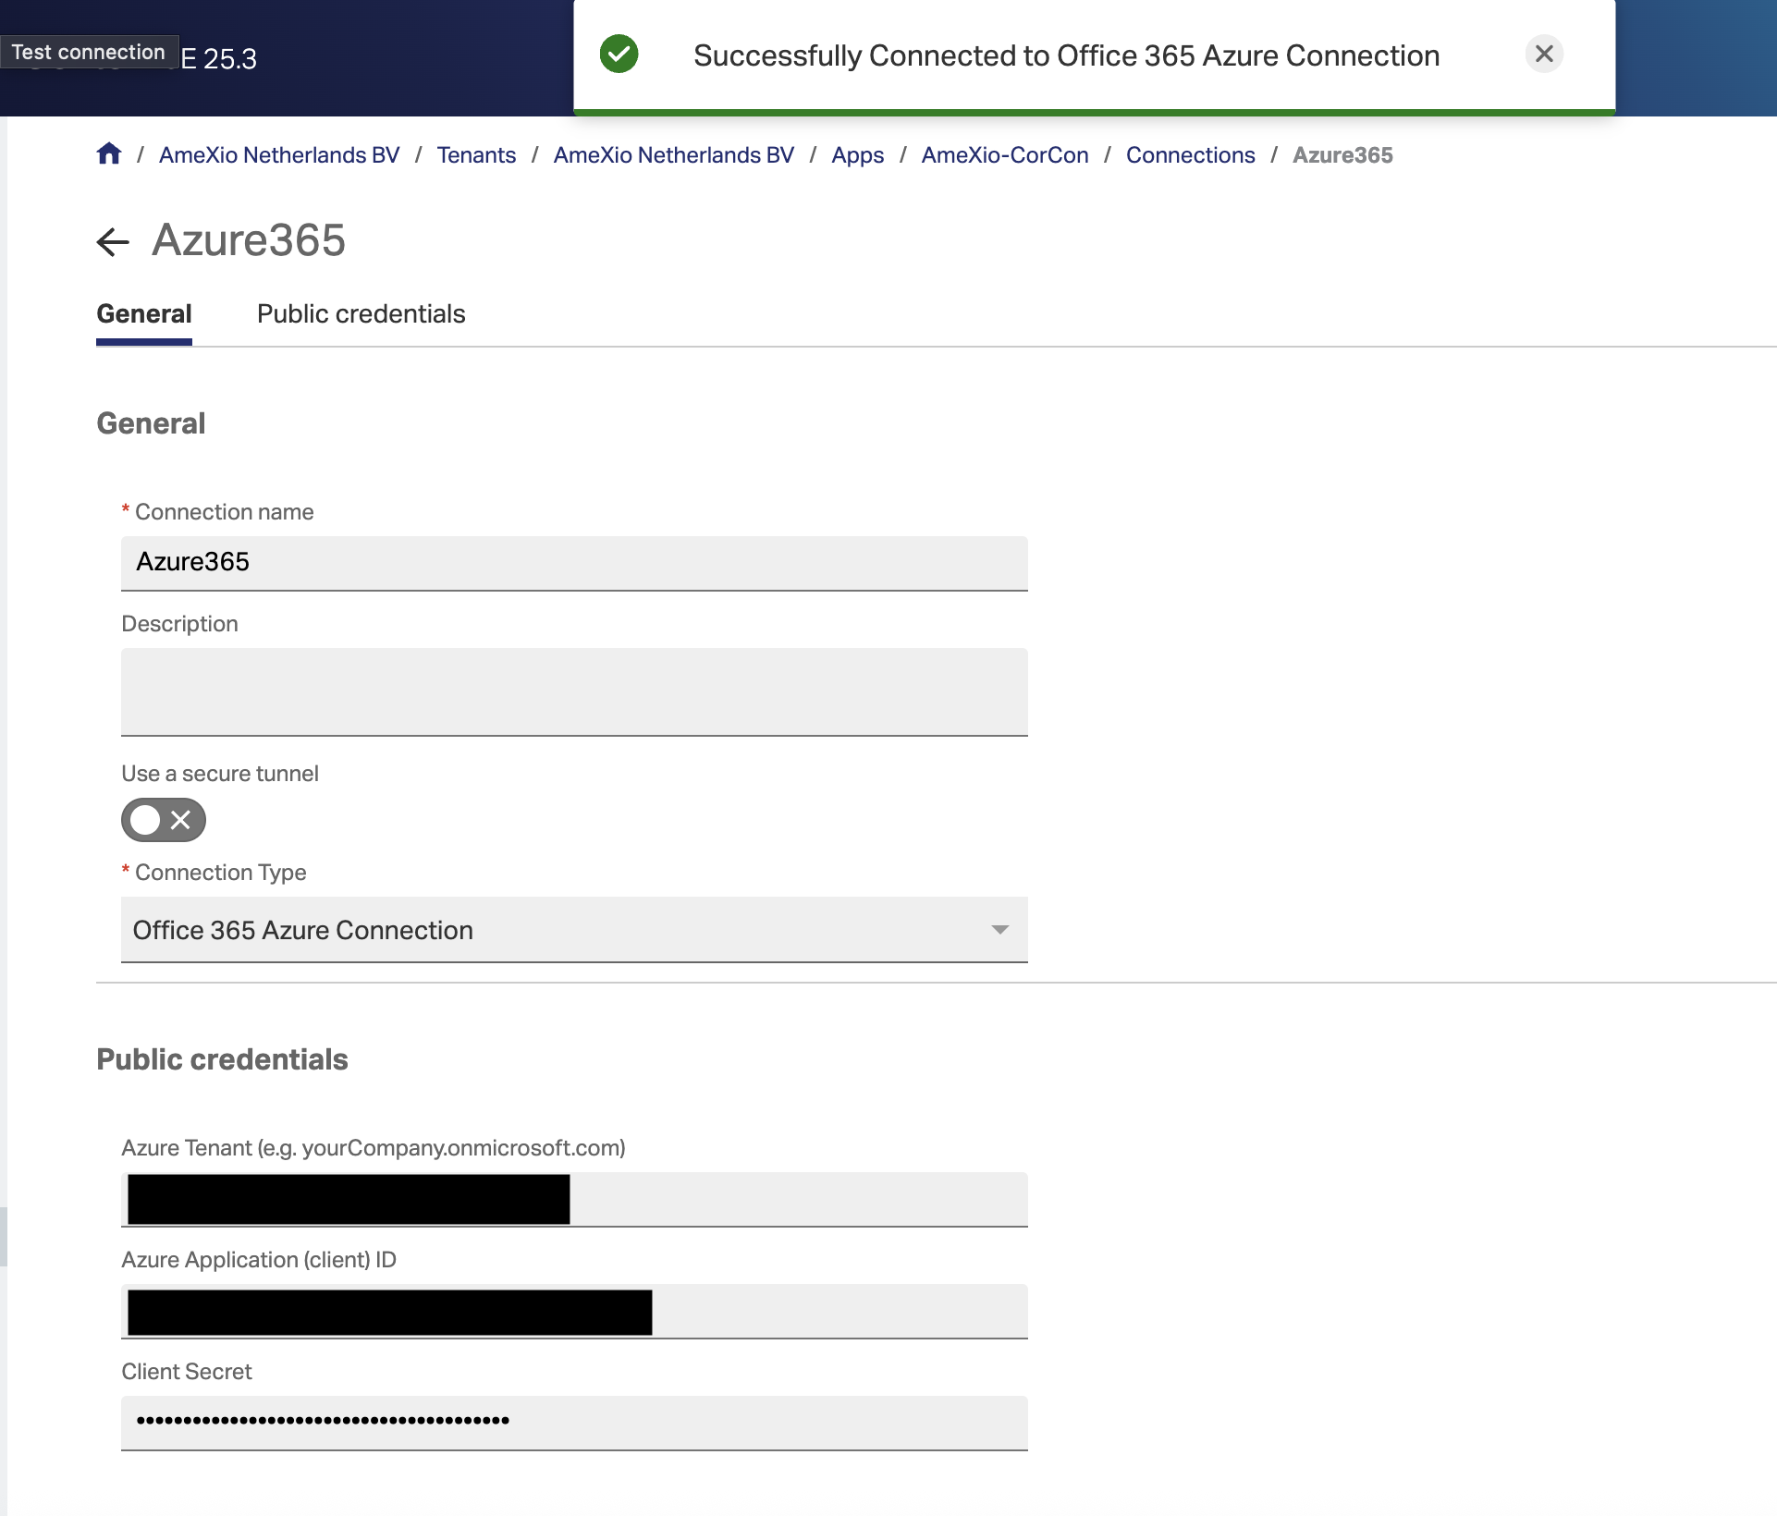The width and height of the screenshot is (1777, 1516).
Task: Open Connections breadcrumb link
Action: point(1191,155)
